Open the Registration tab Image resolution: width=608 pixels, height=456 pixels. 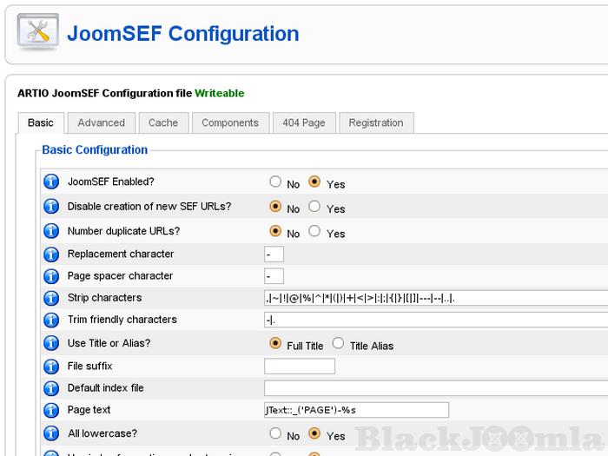(x=376, y=123)
